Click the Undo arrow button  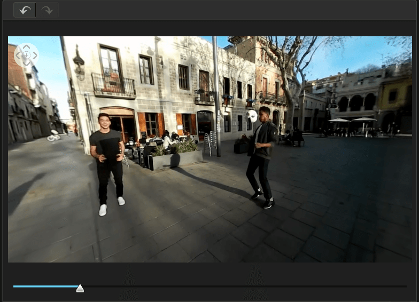[x=25, y=10]
